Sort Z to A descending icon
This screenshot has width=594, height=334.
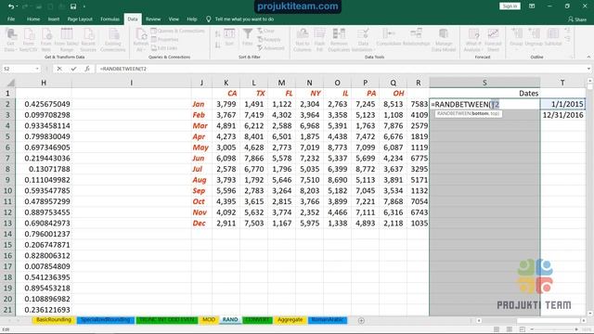(x=218, y=45)
